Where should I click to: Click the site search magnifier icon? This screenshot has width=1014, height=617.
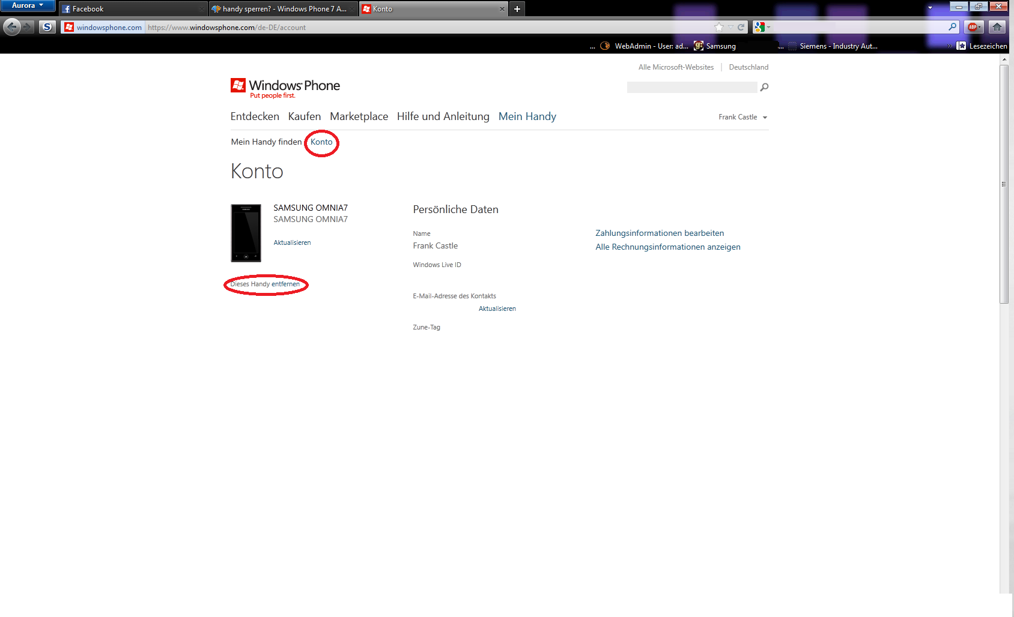pyautogui.click(x=764, y=88)
